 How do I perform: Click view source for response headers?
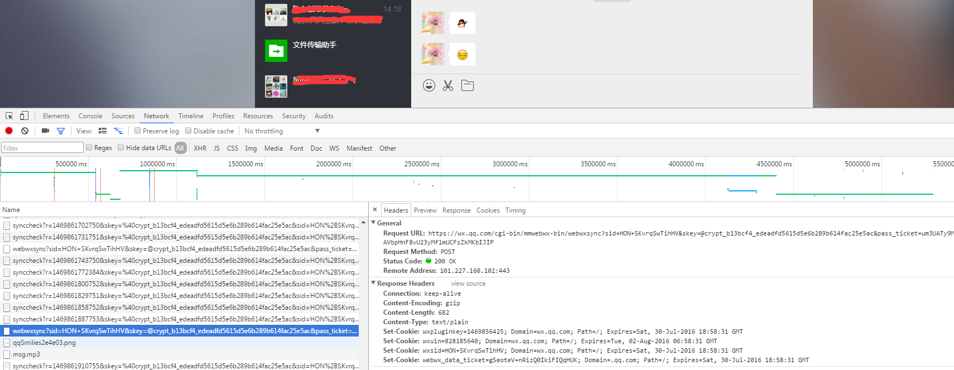point(468,283)
